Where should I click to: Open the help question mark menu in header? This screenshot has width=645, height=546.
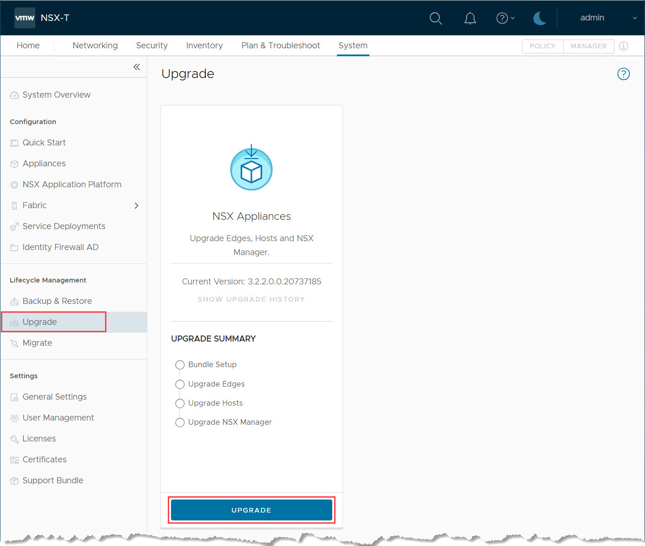(x=505, y=18)
